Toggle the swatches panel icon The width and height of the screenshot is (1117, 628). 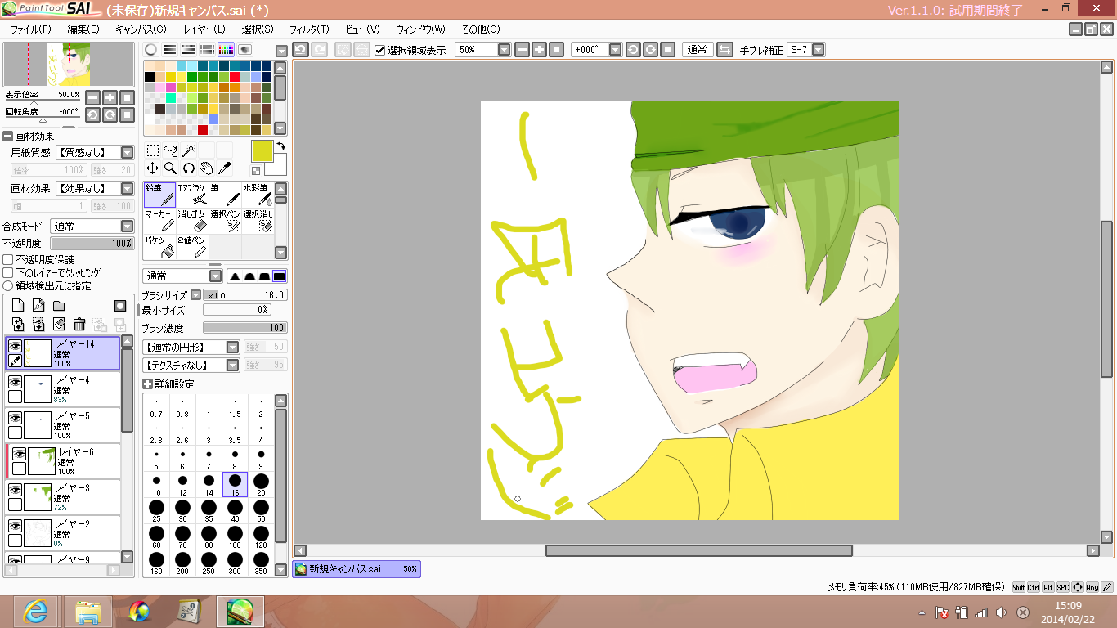[227, 50]
